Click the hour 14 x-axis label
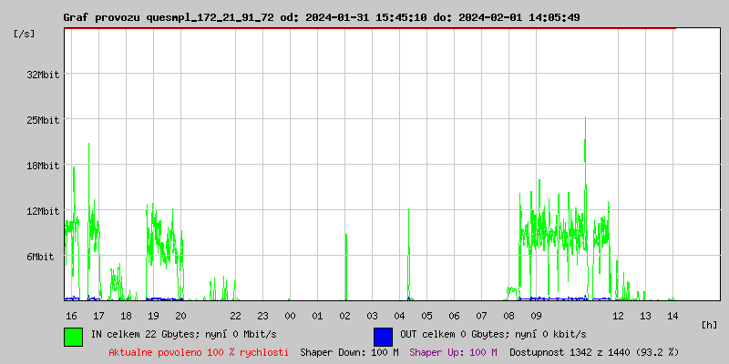 (673, 316)
